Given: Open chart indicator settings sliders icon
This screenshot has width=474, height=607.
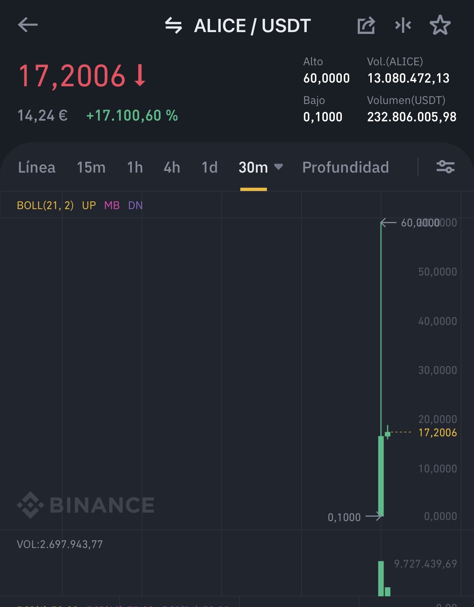Looking at the screenshot, I should (x=446, y=167).
